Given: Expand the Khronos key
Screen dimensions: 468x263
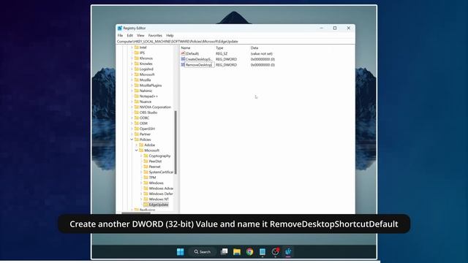Looking at the screenshot, I should point(132,58).
